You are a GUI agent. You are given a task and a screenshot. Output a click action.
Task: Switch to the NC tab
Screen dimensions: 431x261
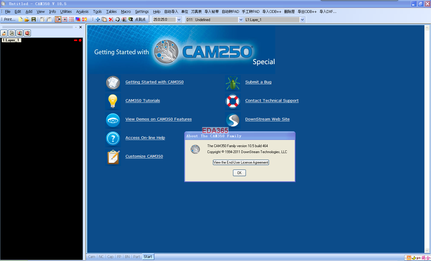tap(101, 257)
